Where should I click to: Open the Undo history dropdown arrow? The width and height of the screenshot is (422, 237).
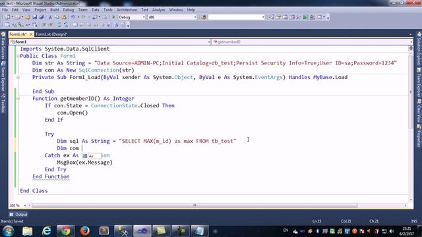[78, 17]
